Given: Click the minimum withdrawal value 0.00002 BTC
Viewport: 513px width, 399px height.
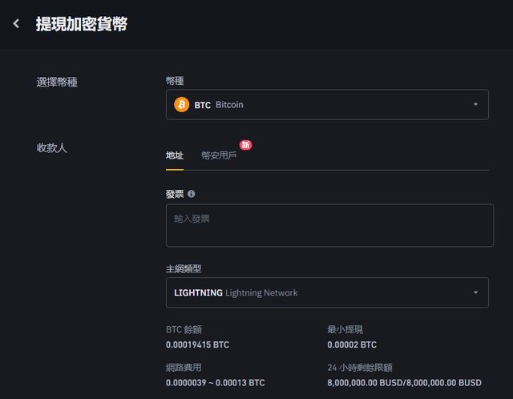Looking at the screenshot, I should pyautogui.click(x=351, y=345).
